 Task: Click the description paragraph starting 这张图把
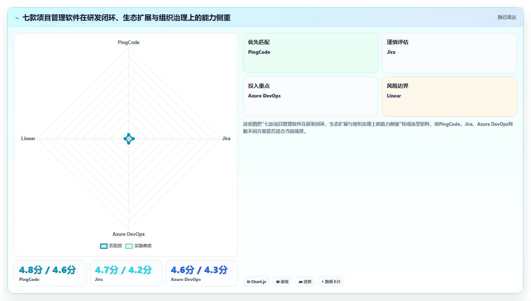(x=378, y=128)
